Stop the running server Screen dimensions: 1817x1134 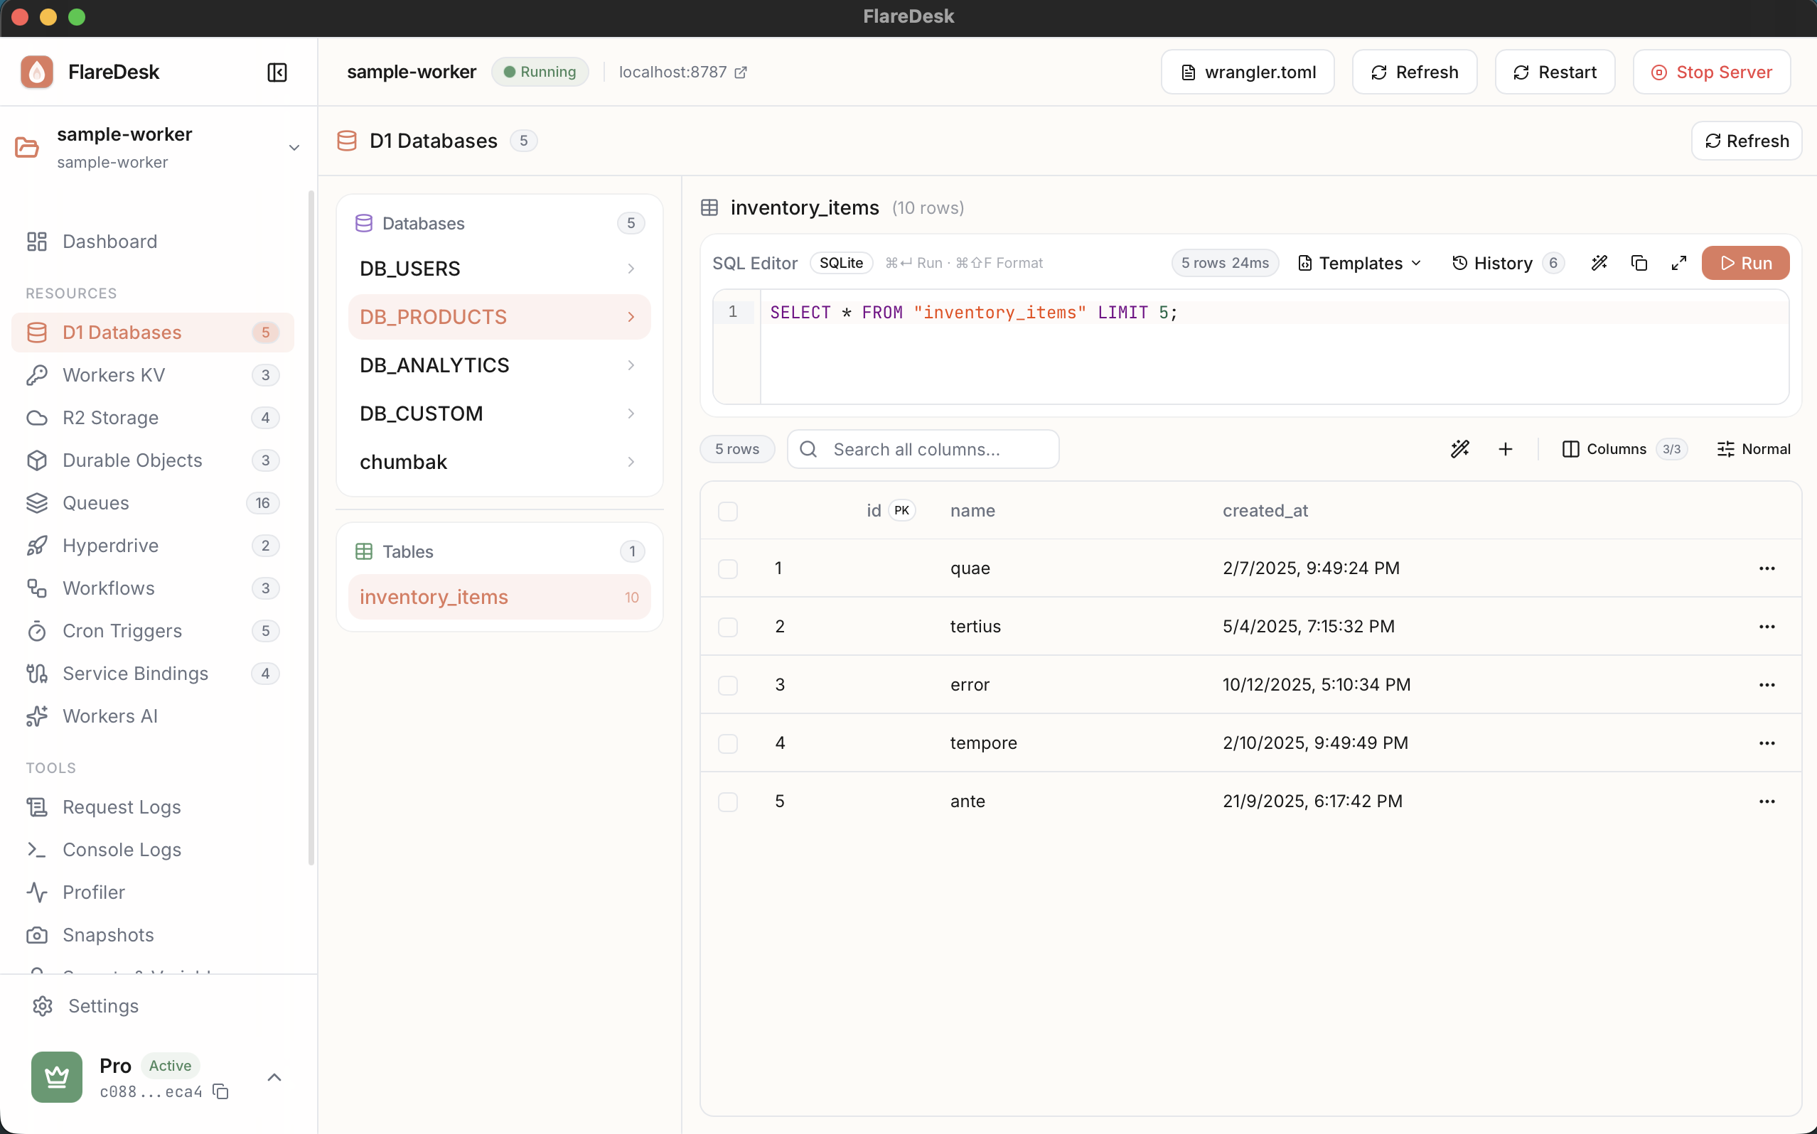tap(1711, 72)
